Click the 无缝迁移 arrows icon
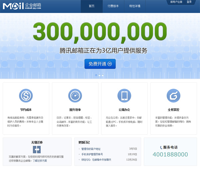The width and height of the screenshot is (200, 170). coord(37,149)
